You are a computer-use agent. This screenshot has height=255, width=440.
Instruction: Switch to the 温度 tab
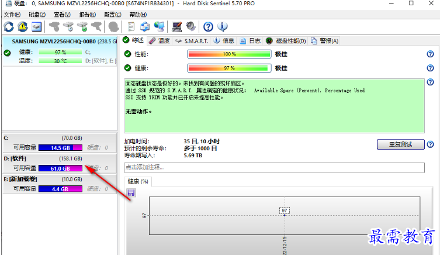pos(160,41)
